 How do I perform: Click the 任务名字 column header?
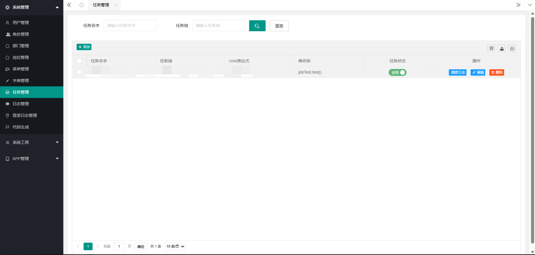[121, 61]
